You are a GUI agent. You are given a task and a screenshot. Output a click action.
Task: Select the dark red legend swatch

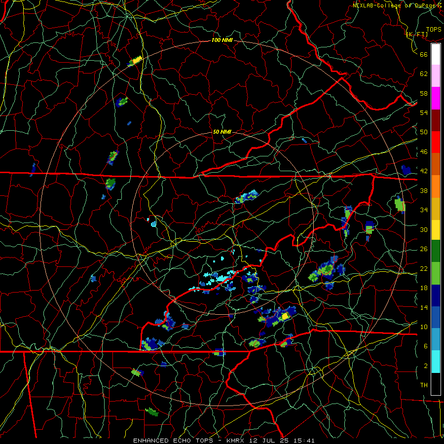pyautogui.click(x=436, y=120)
